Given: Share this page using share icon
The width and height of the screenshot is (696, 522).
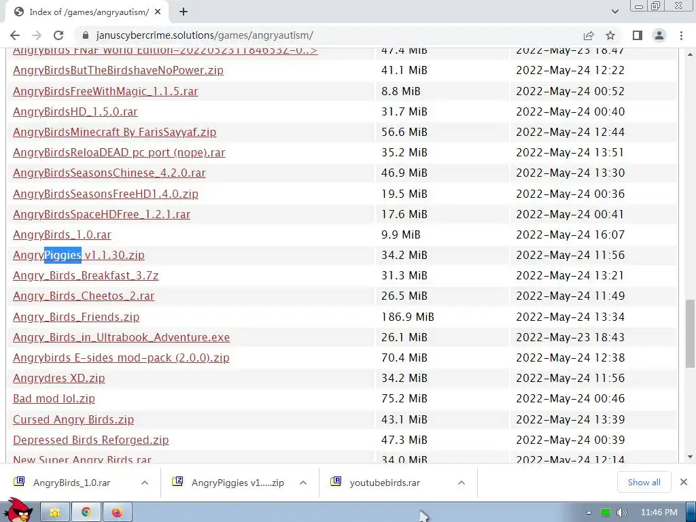Looking at the screenshot, I should 589,35.
